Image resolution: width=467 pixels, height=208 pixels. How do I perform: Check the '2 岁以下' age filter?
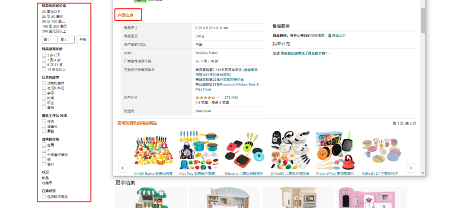pyautogui.click(x=44, y=55)
